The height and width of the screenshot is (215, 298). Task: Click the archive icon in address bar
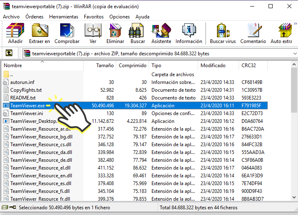27,53
